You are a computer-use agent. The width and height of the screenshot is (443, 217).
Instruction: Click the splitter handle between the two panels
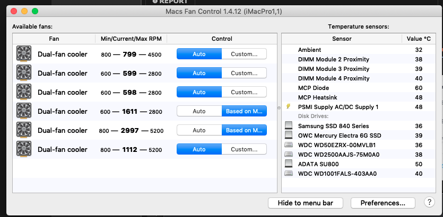[x=279, y=108]
